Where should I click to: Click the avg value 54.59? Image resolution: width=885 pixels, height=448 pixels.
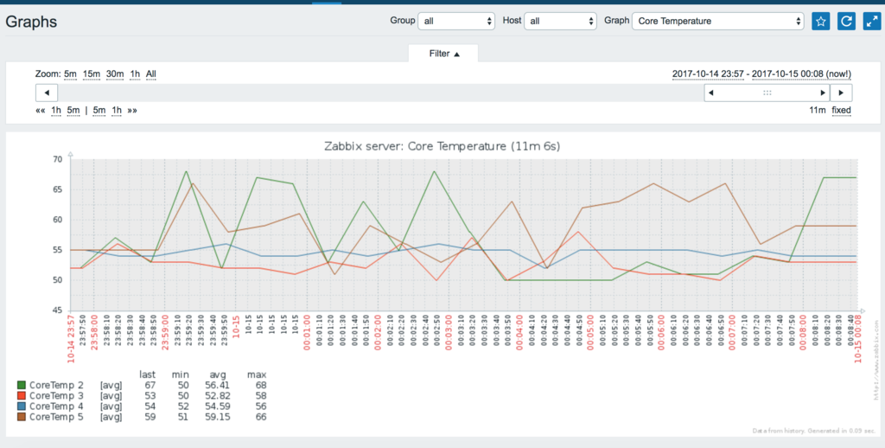coord(217,406)
